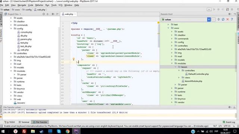Screen dimensions: 239x134
Task: Open the TODO tool window tab
Action: [10, 122]
